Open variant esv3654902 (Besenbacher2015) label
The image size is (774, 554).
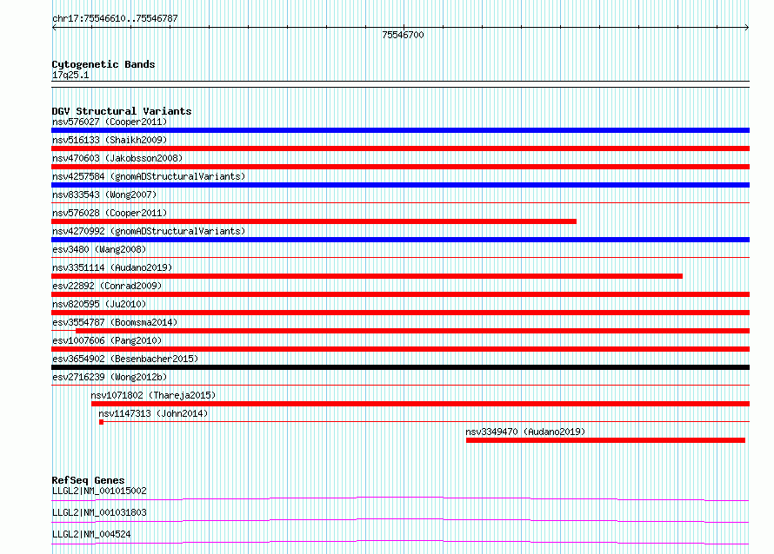click(125, 359)
